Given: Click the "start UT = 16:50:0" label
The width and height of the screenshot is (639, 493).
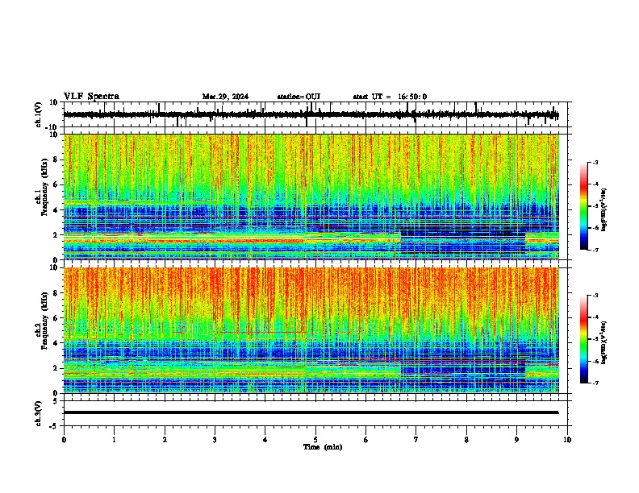Looking at the screenshot, I should tap(390, 97).
